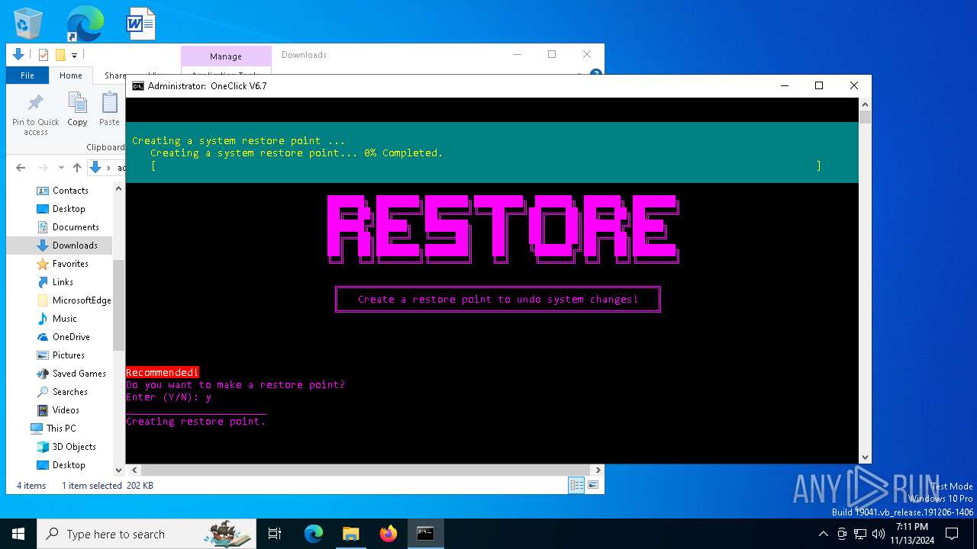977x549 pixels.
Task: Select Pictures in navigation pane
Action: point(69,355)
